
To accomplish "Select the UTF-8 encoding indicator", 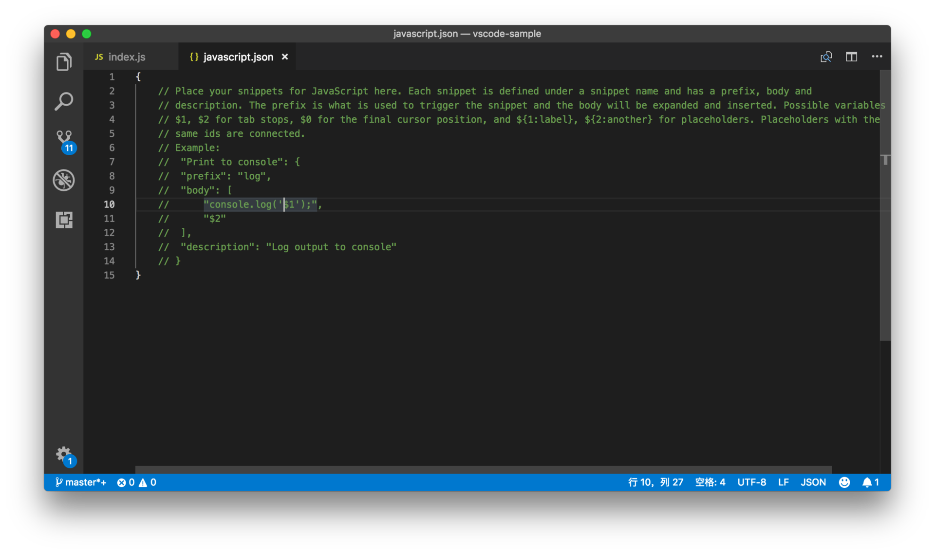I will point(751,482).
